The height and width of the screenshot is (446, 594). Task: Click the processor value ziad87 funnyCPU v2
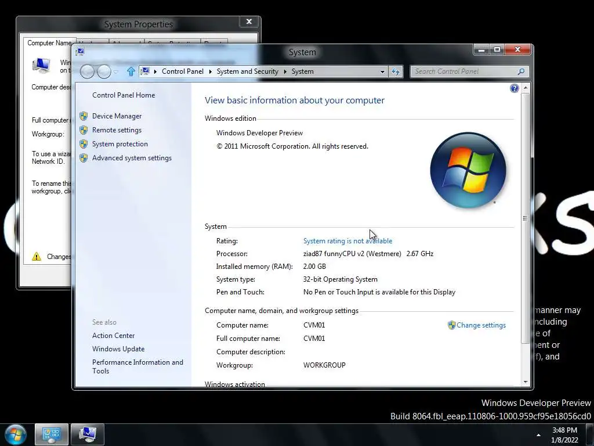click(368, 254)
